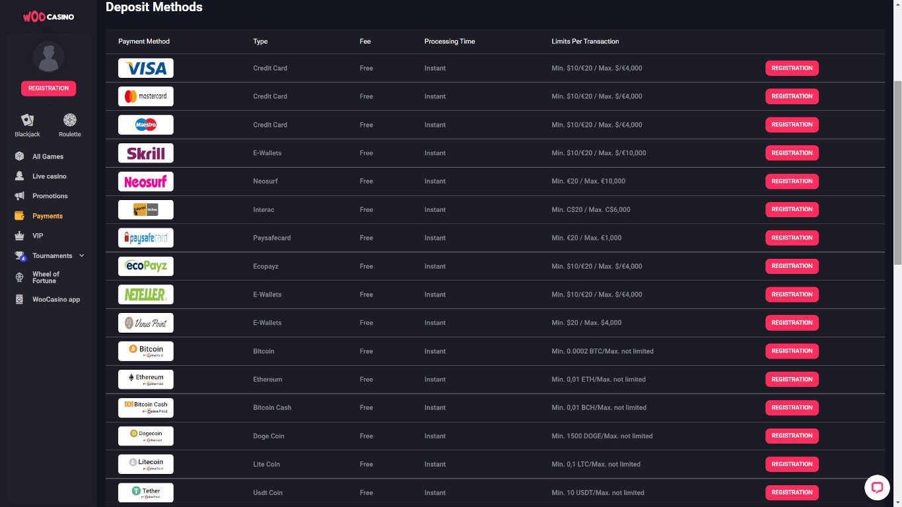
Task: Click the Ethereum logo
Action: pyautogui.click(x=146, y=380)
